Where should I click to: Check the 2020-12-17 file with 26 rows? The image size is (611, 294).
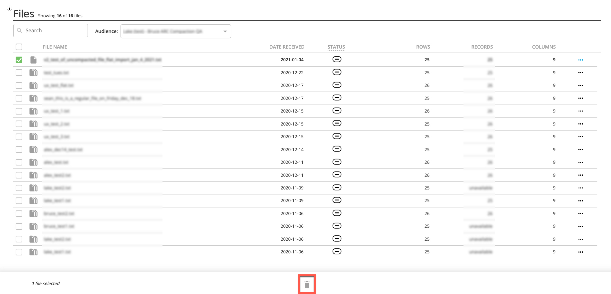19,86
